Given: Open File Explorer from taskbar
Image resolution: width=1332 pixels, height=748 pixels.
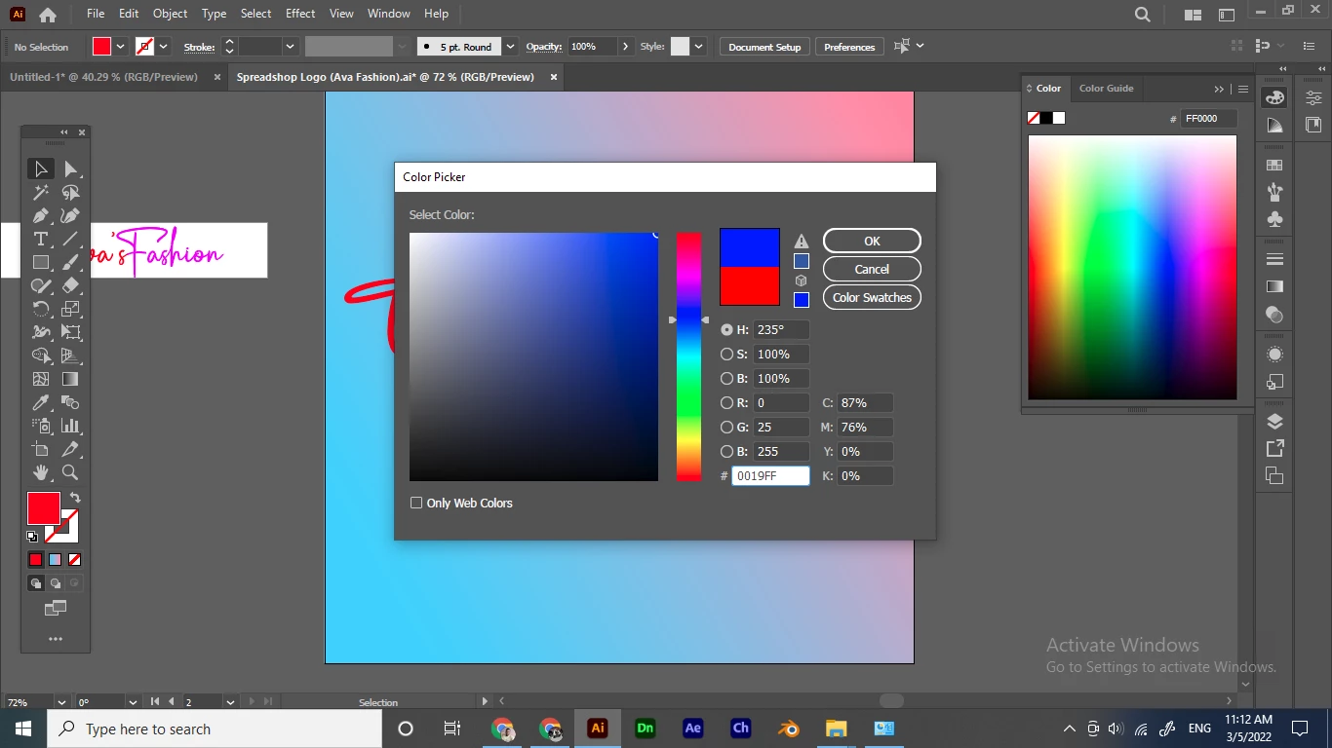Looking at the screenshot, I should point(836,729).
